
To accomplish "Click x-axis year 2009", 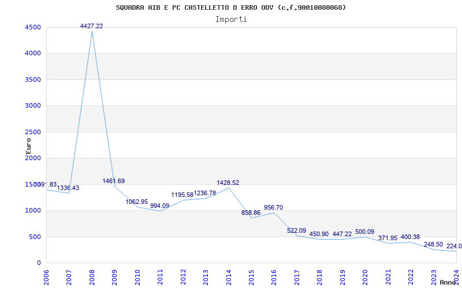I will 114,278.
